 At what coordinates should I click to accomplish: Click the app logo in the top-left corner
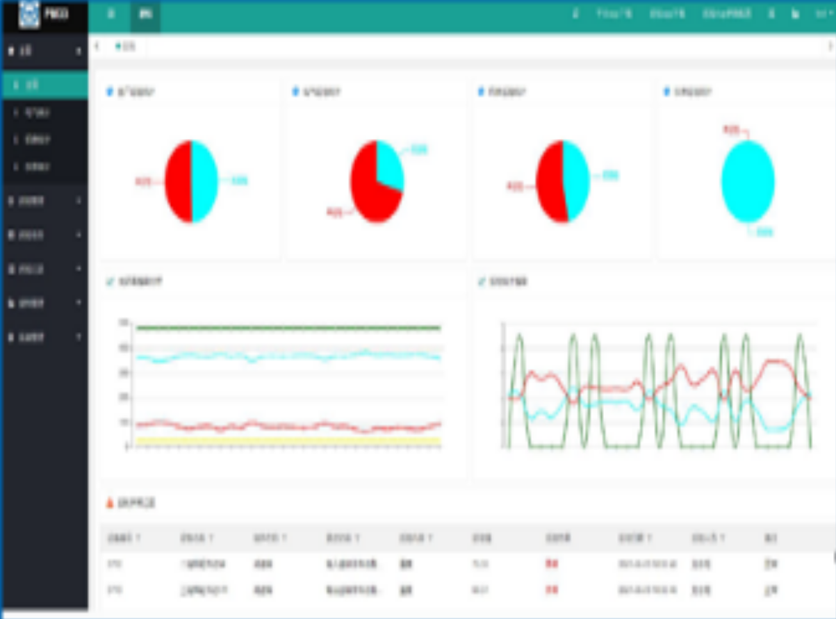point(29,15)
